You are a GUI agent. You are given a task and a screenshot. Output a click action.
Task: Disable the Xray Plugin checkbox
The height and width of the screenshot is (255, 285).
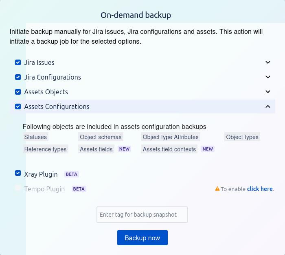coord(18,173)
